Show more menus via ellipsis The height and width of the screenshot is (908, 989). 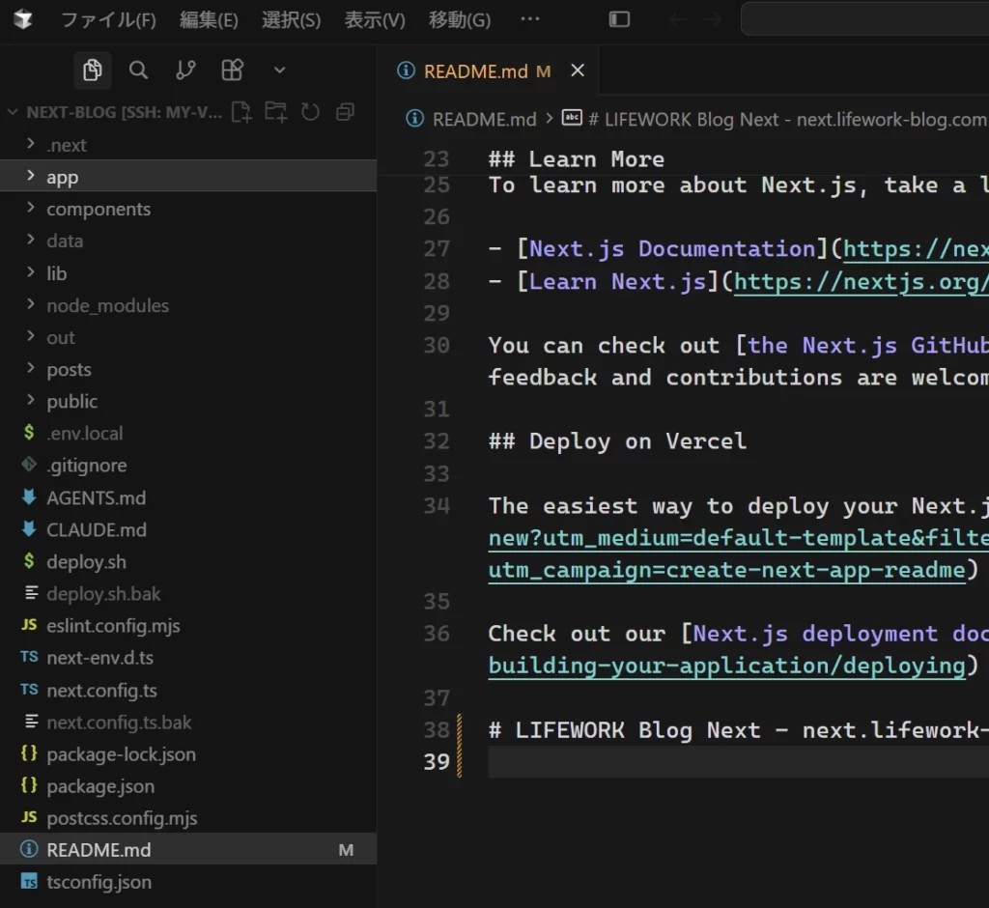pyautogui.click(x=530, y=19)
